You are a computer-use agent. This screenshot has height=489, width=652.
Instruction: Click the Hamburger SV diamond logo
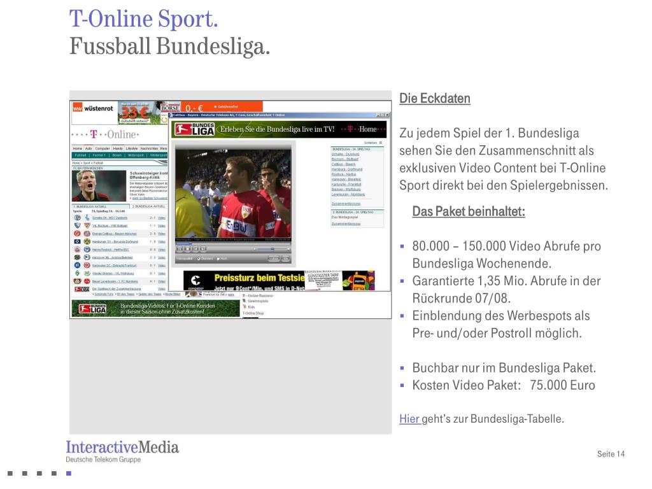click(x=77, y=241)
